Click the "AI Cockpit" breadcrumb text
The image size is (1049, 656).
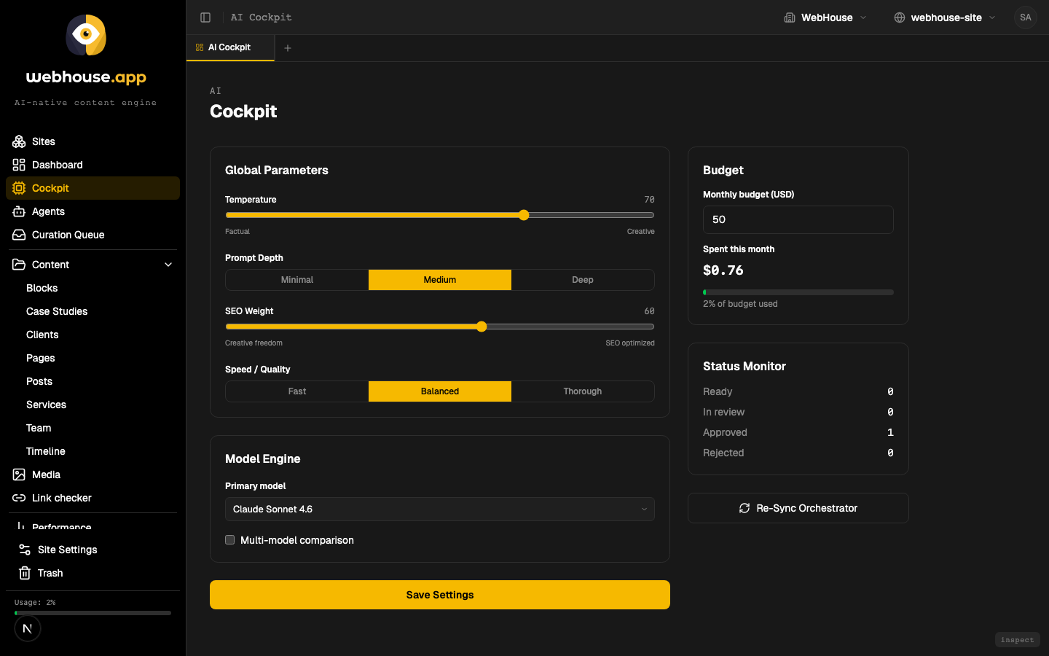coord(261,17)
